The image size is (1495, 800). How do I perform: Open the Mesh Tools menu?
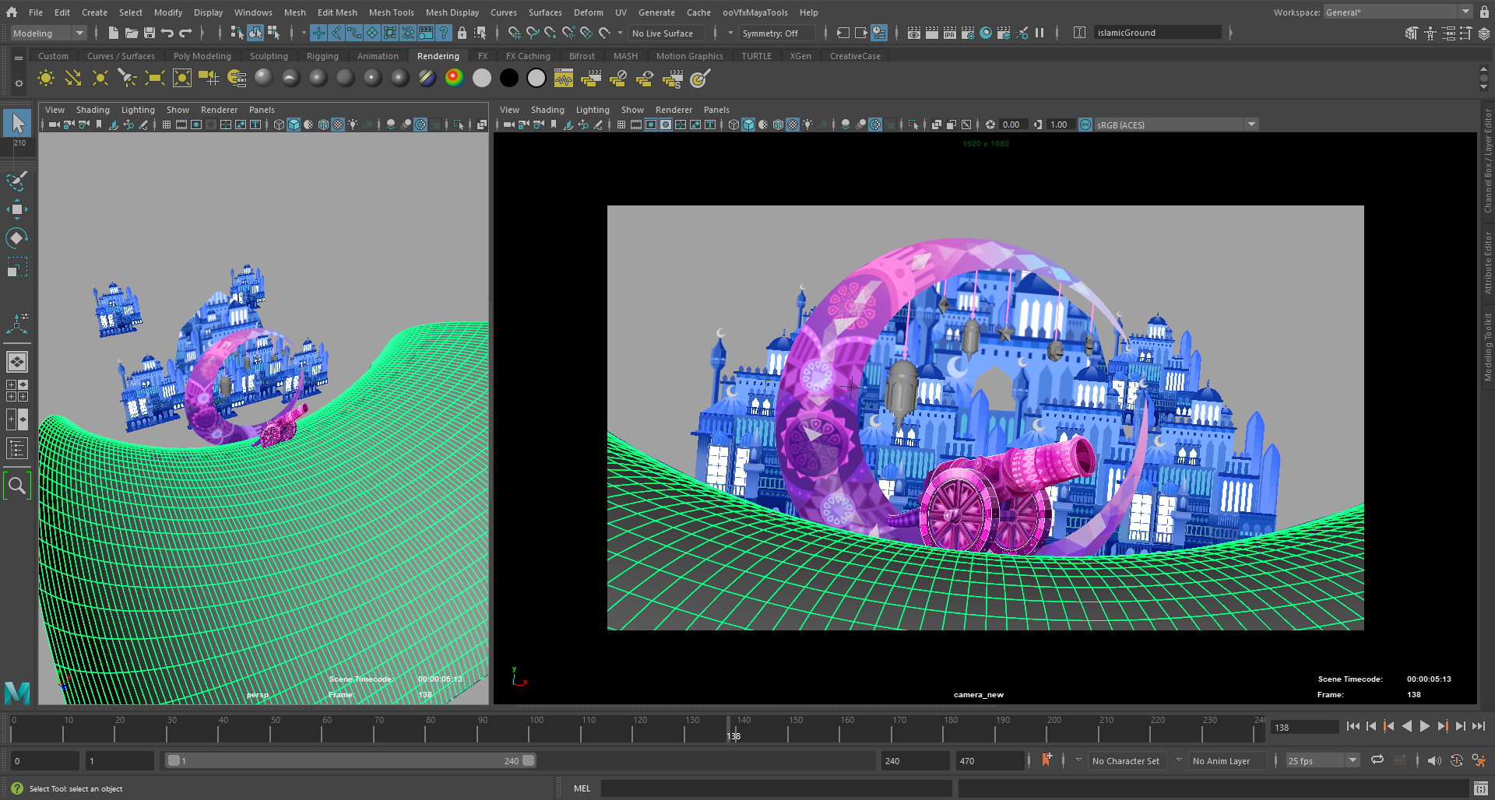tap(391, 12)
